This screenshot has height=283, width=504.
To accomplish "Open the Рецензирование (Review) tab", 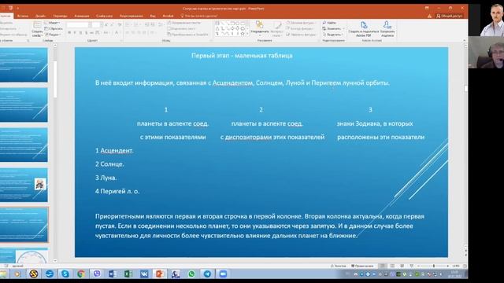I will click(x=132, y=16).
